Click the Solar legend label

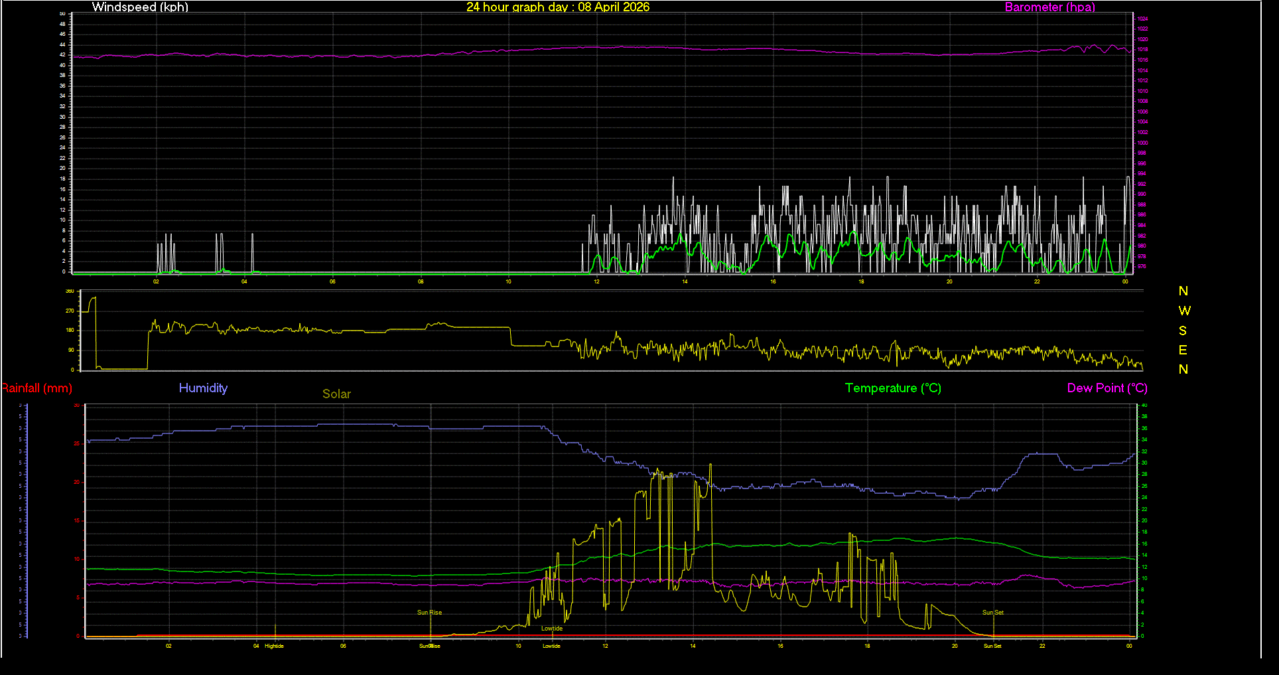point(336,394)
